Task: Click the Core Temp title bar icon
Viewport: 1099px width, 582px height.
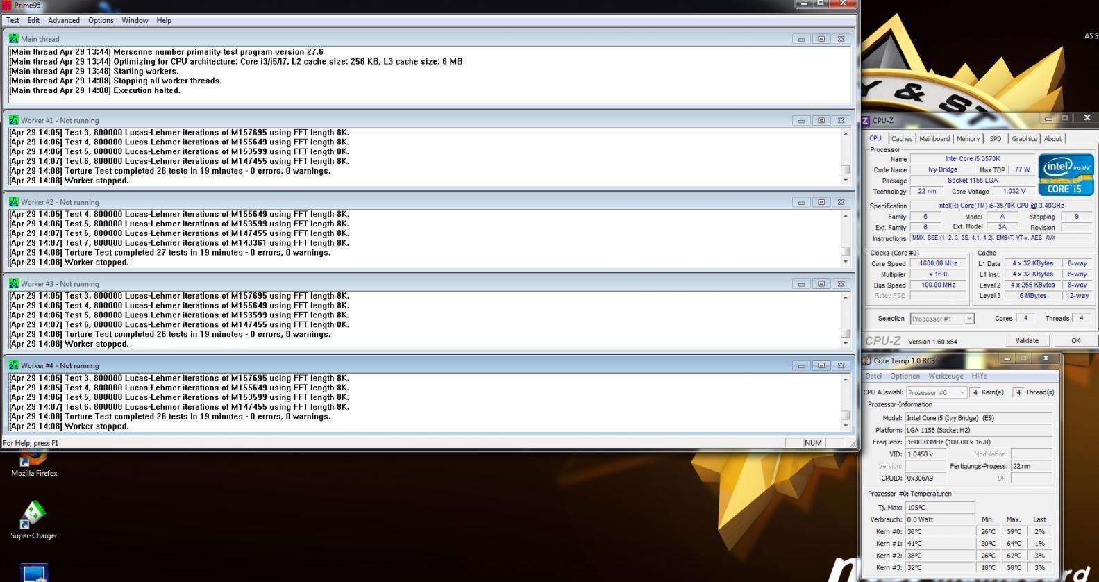Action: tap(866, 360)
